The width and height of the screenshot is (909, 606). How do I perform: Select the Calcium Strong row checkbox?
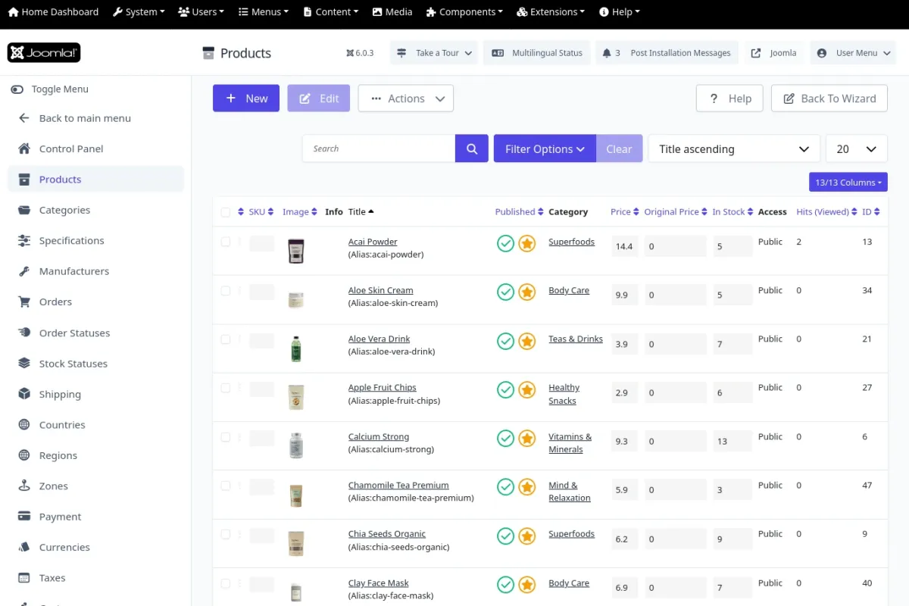(x=226, y=437)
